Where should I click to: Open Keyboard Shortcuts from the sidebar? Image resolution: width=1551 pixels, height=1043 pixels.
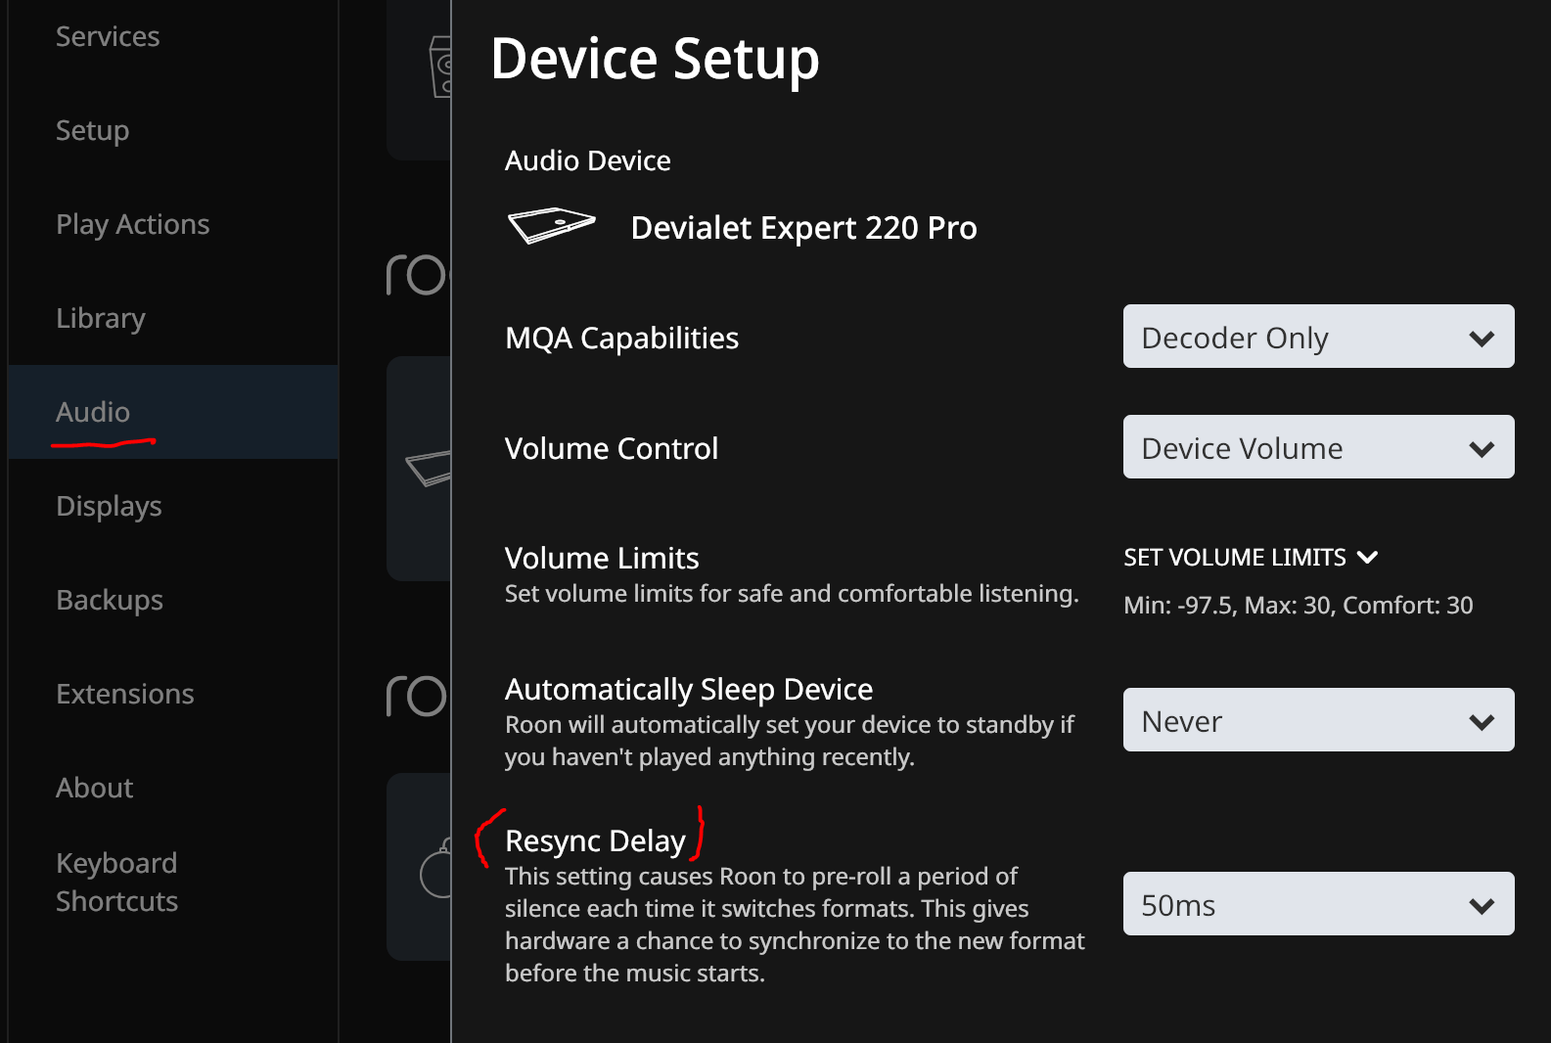pyautogui.click(x=117, y=882)
